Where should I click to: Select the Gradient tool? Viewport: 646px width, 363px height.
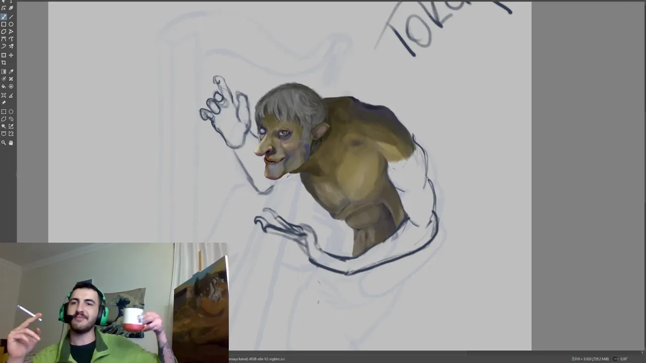[4, 72]
